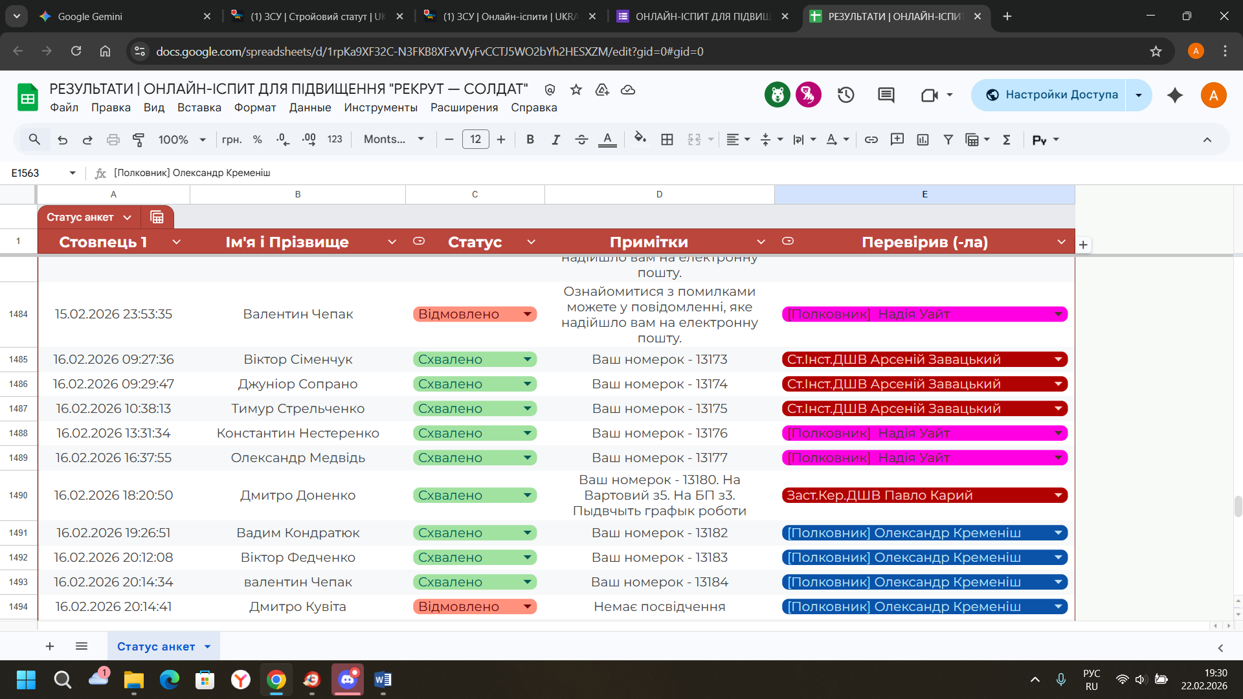Click the paint format roller icon
Screen dimensions: 1243x699
coord(138,139)
